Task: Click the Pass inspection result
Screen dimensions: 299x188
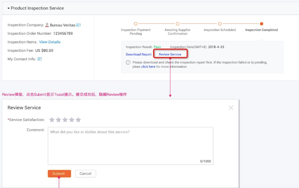Action: point(157,47)
